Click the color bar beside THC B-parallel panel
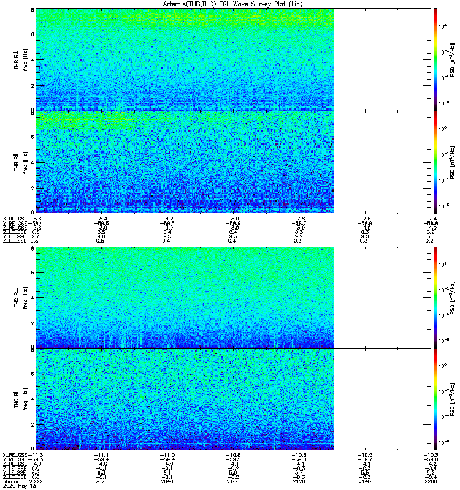460x490 pixels. coord(435,399)
